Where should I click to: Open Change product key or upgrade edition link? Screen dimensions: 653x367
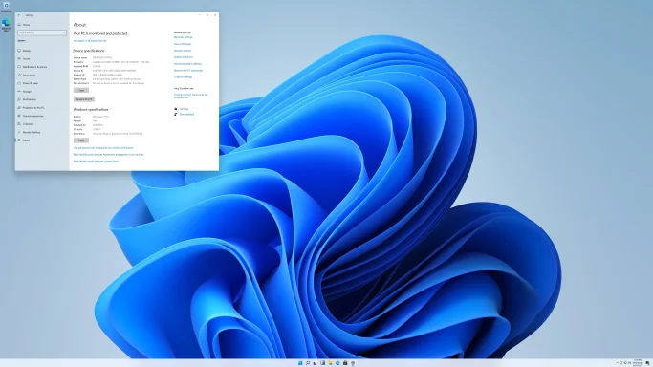[x=103, y=148]
